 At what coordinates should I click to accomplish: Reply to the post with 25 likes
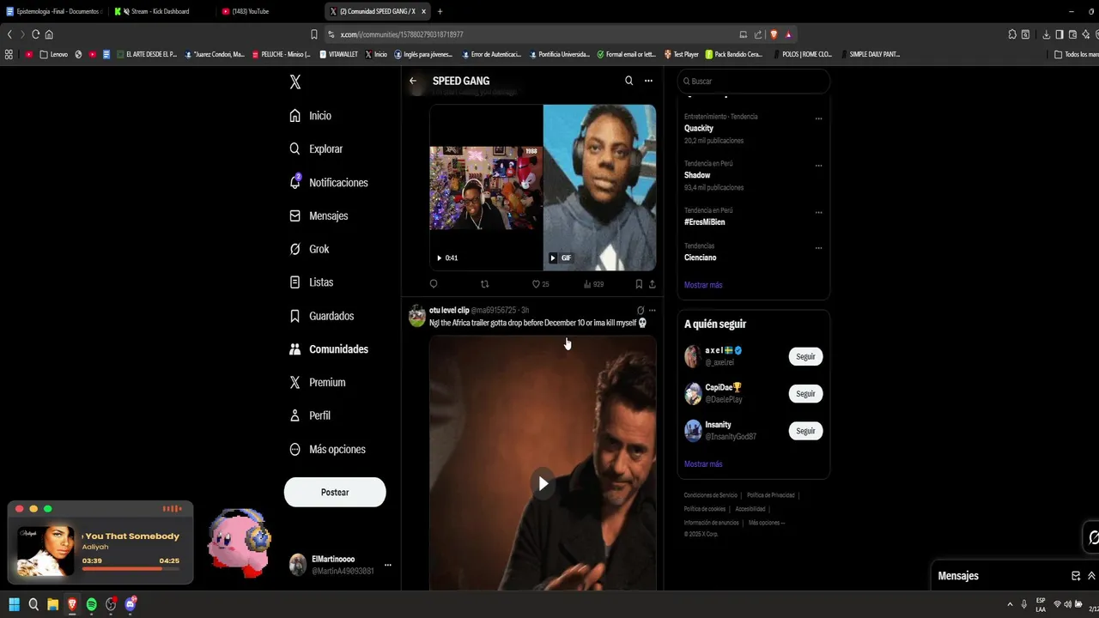[x=434, y=284]
